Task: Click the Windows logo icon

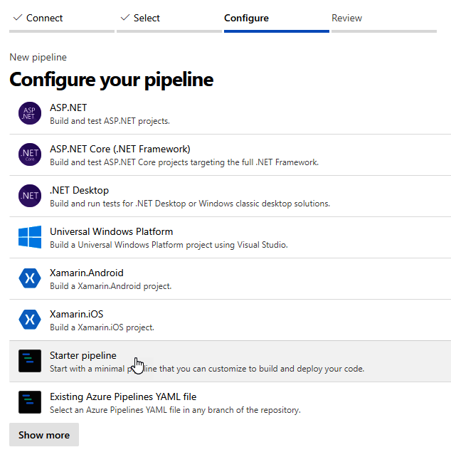Action: pos(30,237)
